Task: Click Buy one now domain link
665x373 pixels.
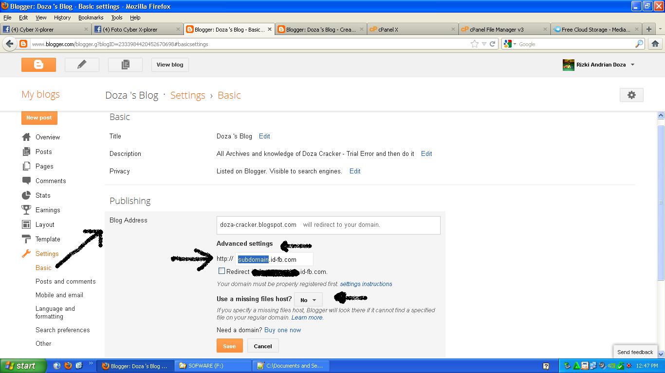Action: (282, 330)
